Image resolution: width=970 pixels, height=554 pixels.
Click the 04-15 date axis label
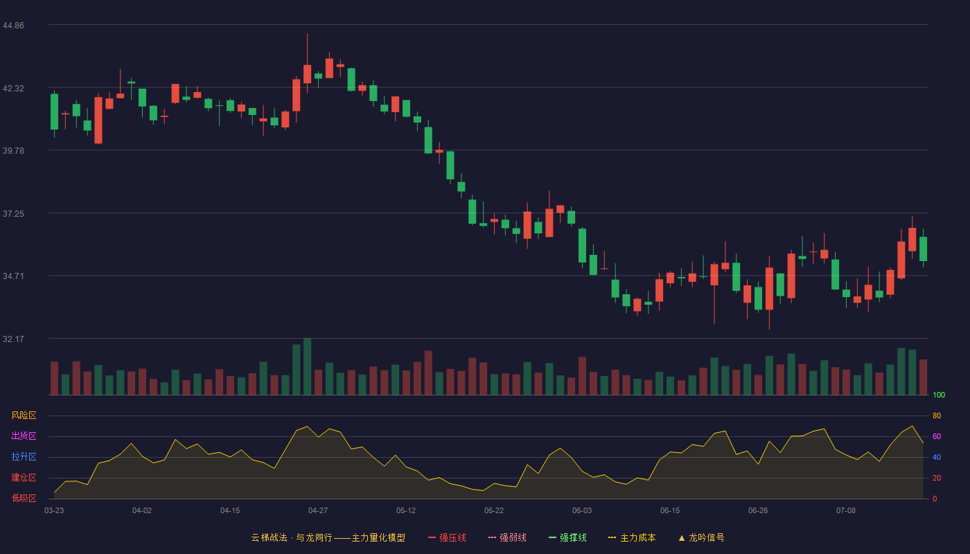tap(230, 510)
